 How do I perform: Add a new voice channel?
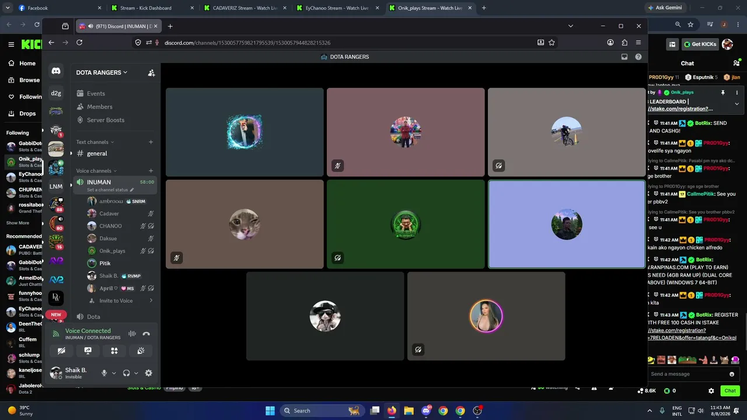[x=151, y=171]
